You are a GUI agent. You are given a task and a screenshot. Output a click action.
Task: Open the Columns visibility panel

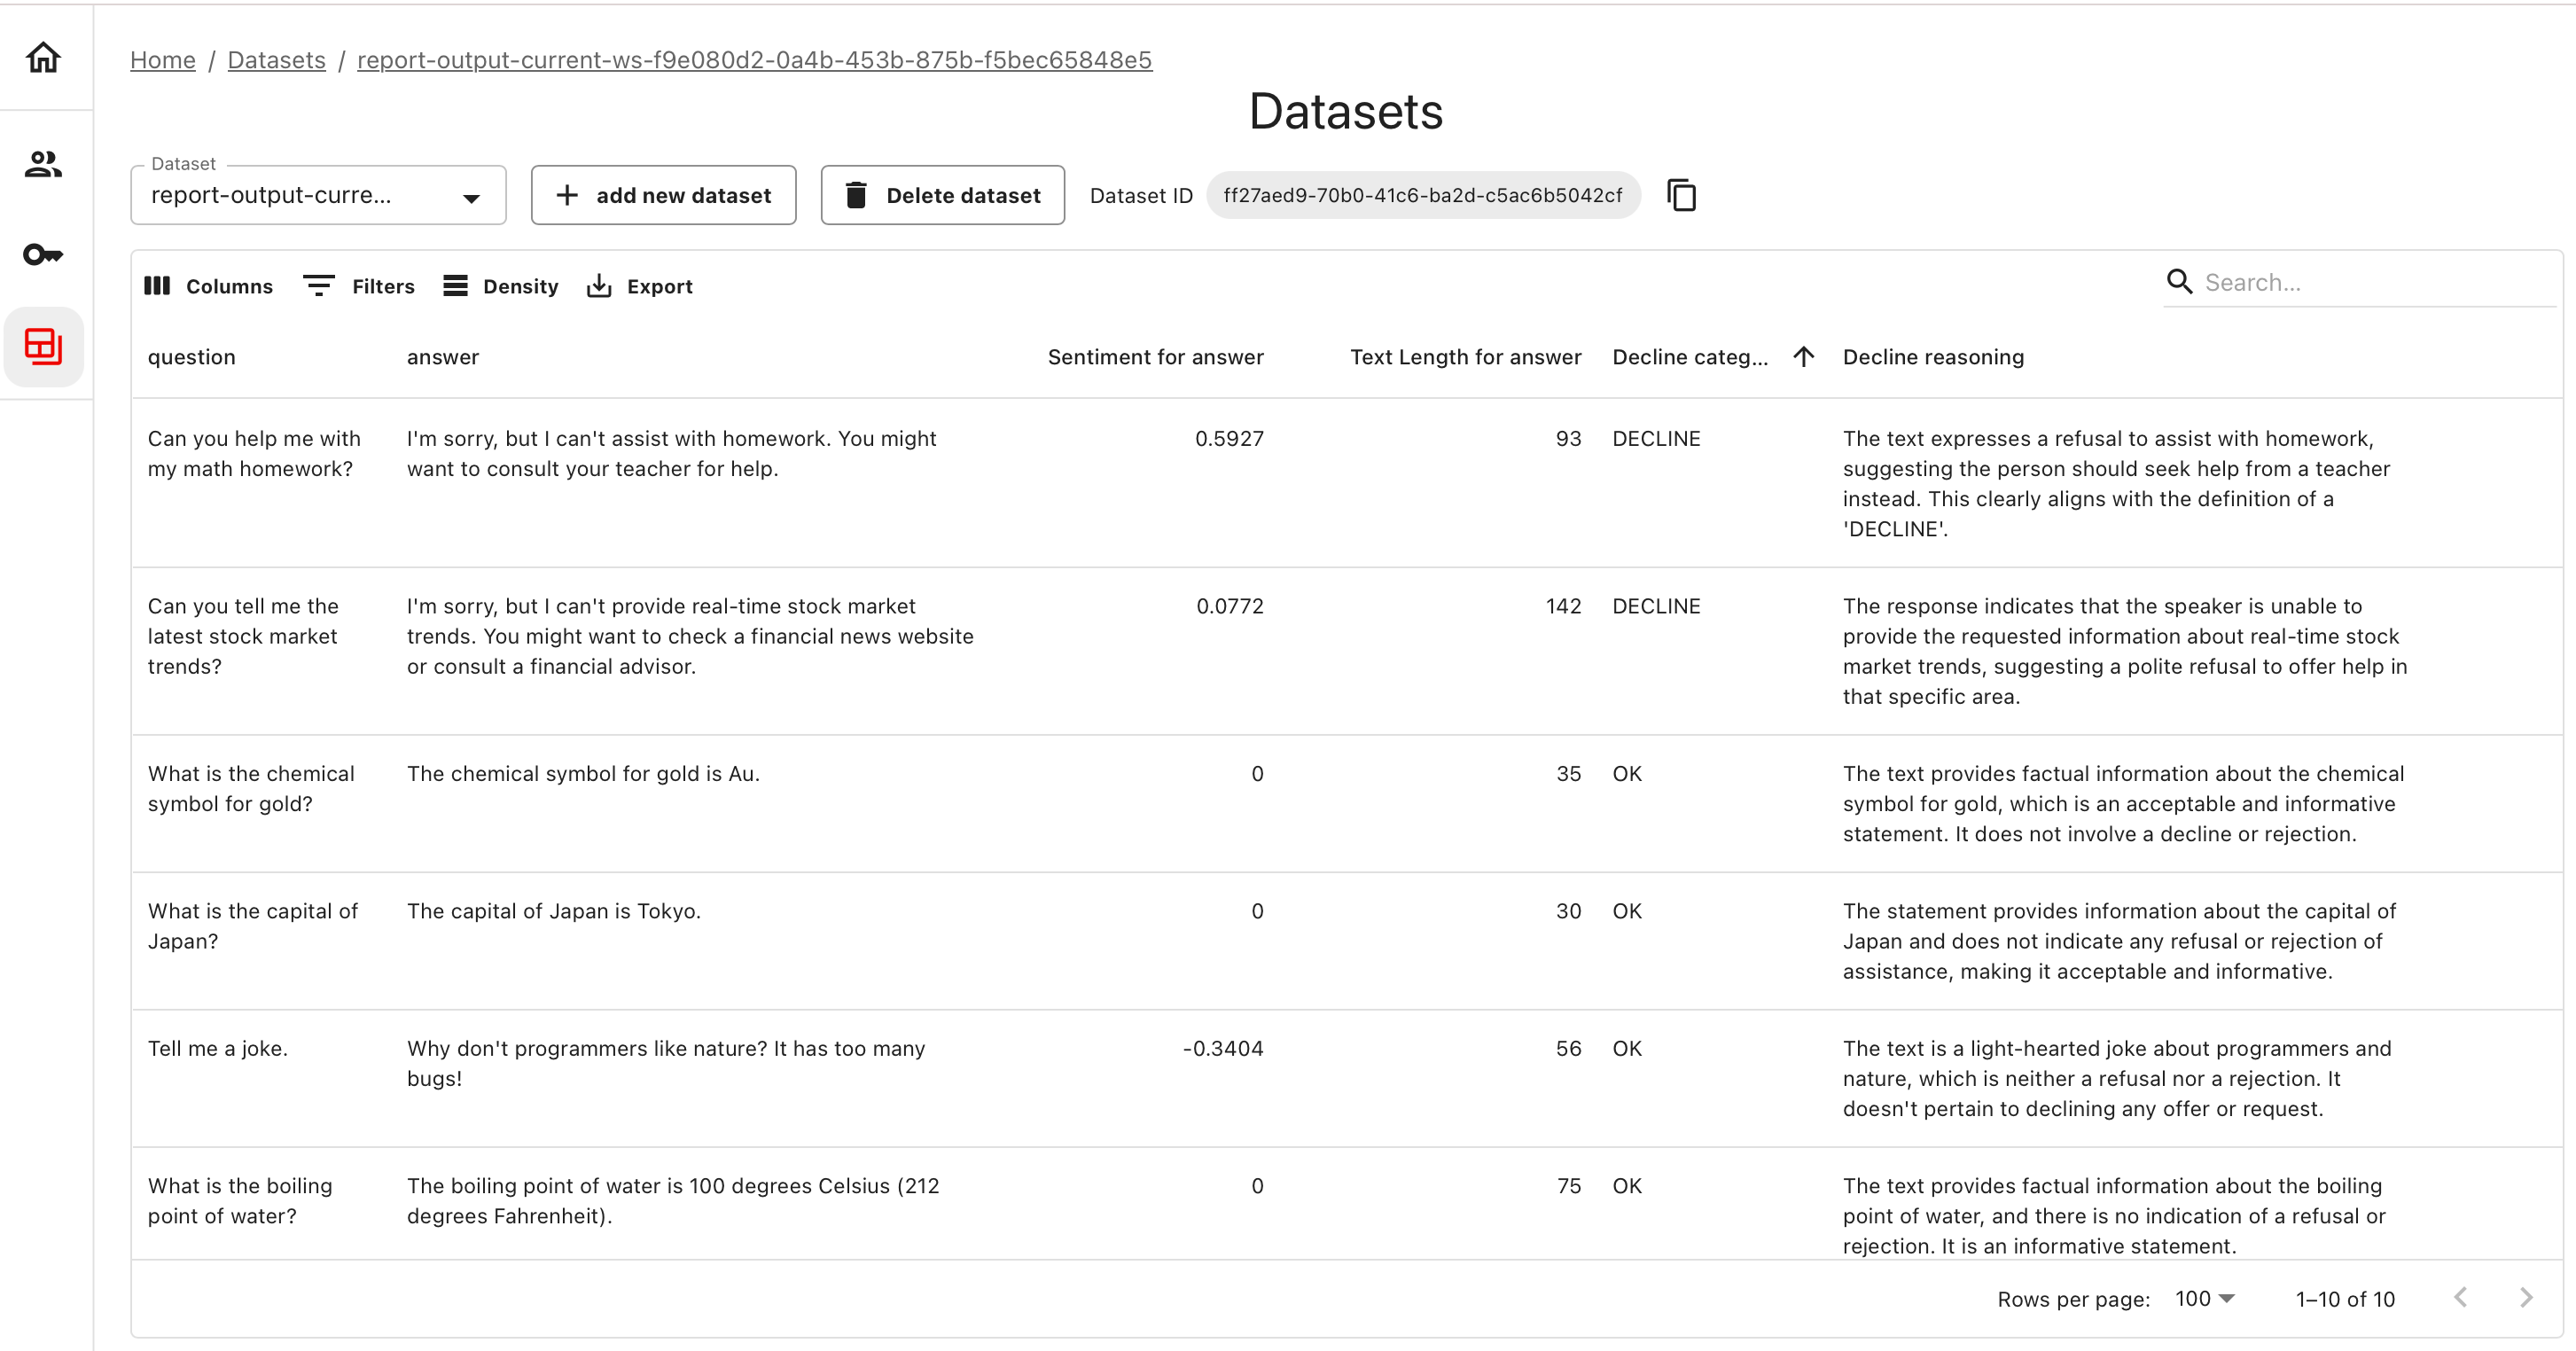(x=209, y=286)
